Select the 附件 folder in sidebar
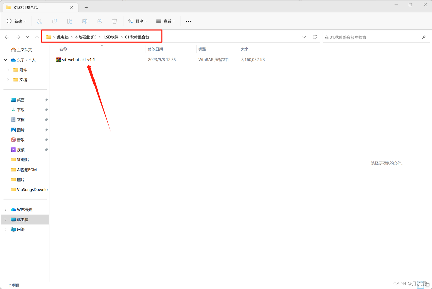432x289 pixels. coord(20,70)
